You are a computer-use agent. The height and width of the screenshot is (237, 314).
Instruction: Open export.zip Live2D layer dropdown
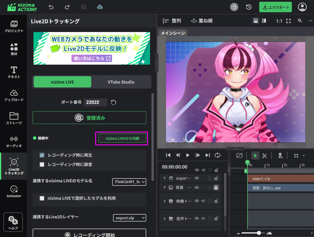(129, 218)
